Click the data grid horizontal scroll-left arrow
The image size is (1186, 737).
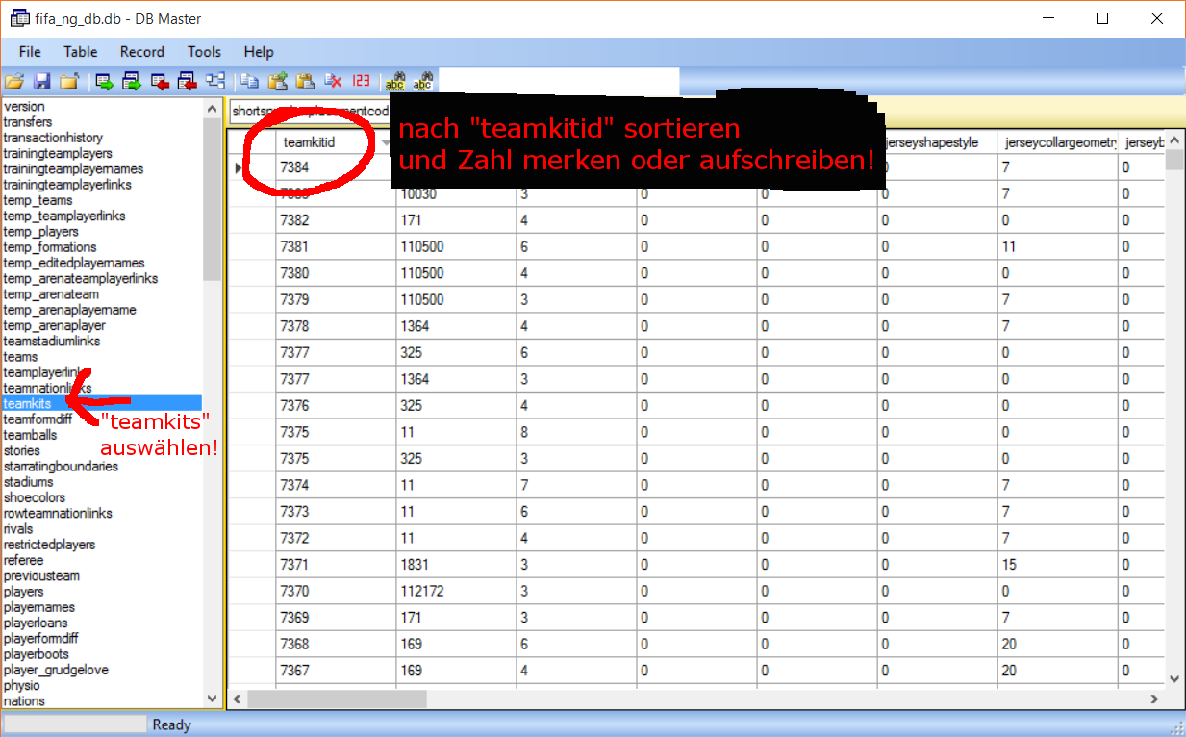[x=239, y=699]
